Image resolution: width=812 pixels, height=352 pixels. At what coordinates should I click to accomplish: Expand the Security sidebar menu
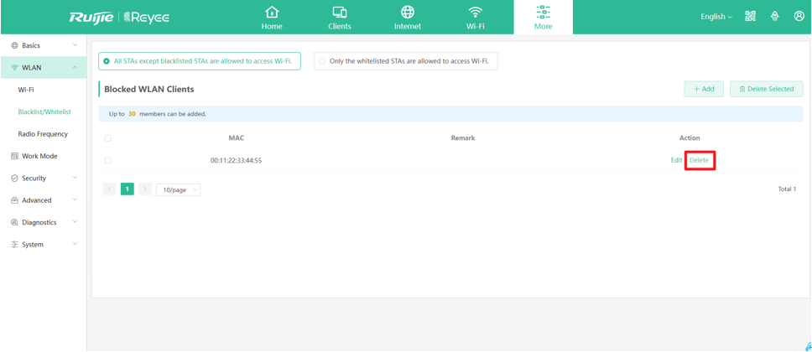43,179
